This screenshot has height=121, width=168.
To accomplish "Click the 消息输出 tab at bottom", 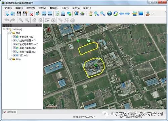I will 10,112.
